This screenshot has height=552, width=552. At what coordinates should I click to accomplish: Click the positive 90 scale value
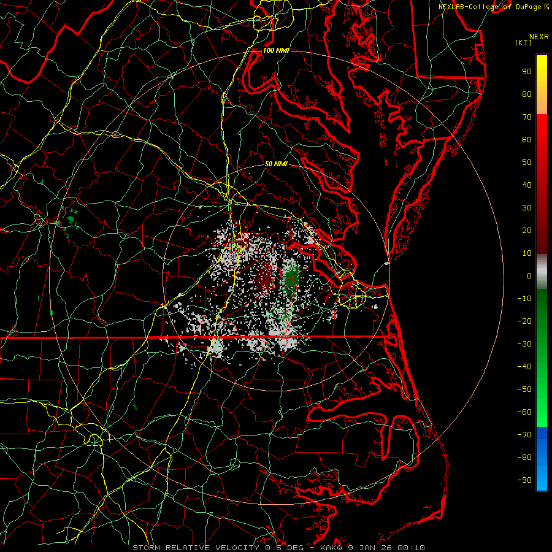[x=527, y=72]
